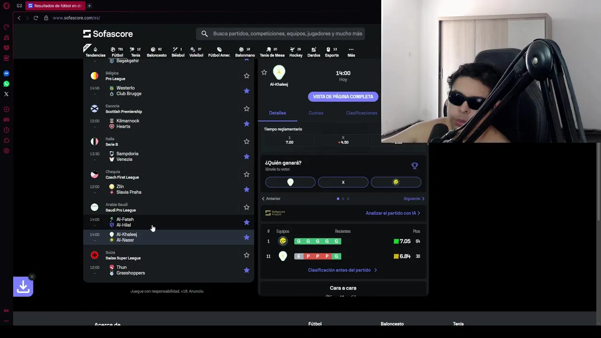Click the Al-Khaleej crest in match header

tap(279, 72)
